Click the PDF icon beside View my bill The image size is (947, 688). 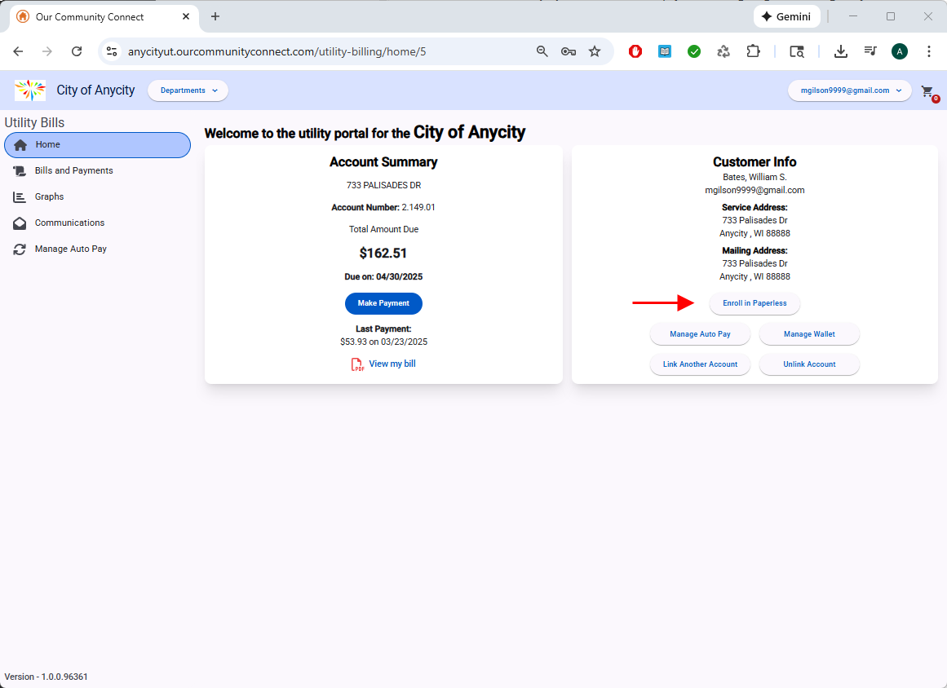[357, 364]
